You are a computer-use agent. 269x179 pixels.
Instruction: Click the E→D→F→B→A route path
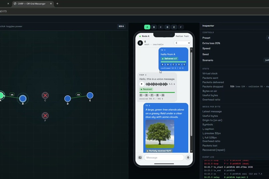point(152,95)
